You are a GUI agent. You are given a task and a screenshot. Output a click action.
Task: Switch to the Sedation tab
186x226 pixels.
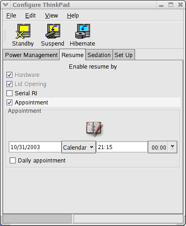coord(99,55)
